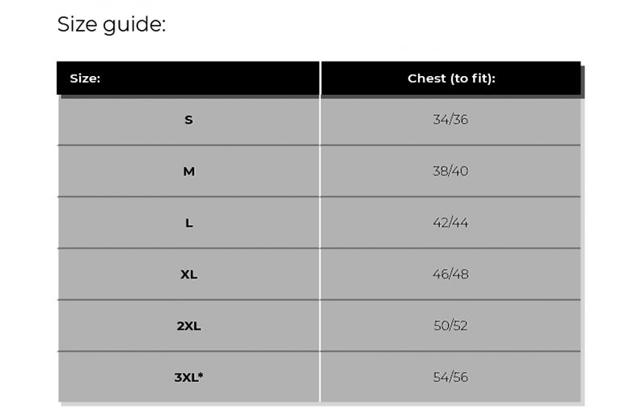Select the S size cell
The height and width of the screenshot is (412, 621).
tap(188, 120)
